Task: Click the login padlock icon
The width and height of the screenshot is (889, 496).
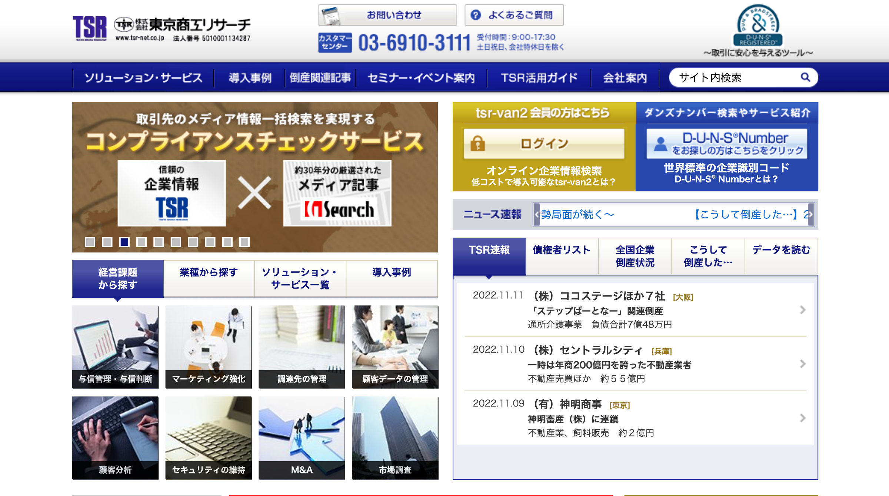Action: click(477, 143)
